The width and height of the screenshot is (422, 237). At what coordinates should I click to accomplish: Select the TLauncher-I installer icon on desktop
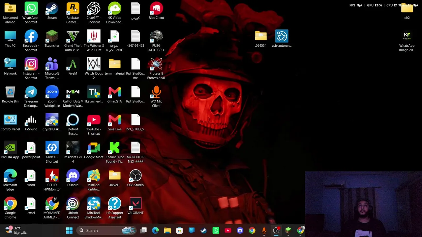pyautogui.click(x=94, y=94)
